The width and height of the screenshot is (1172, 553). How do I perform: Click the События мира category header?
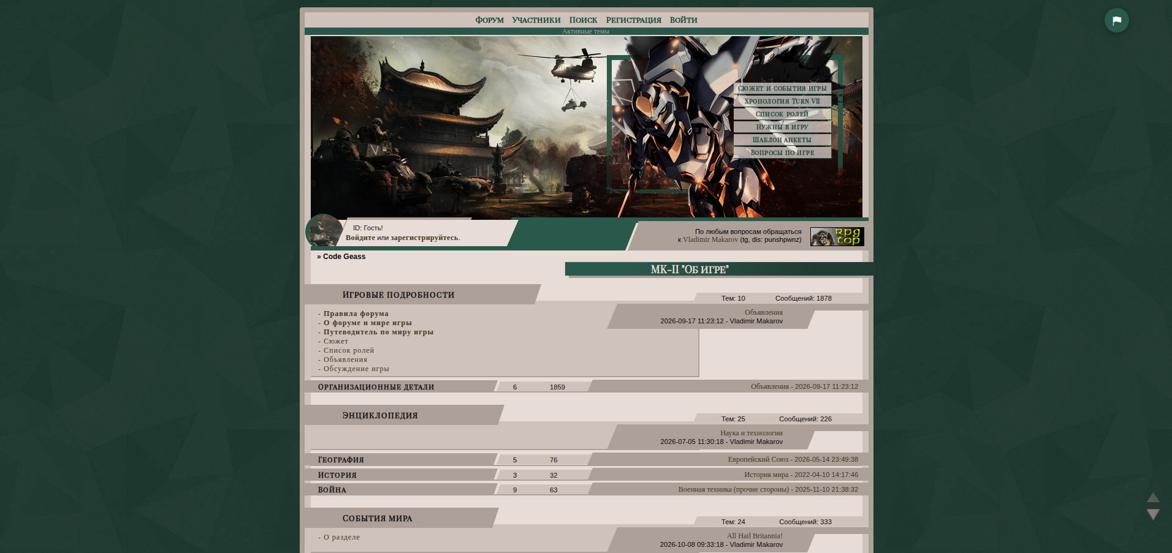click(377, 518)
